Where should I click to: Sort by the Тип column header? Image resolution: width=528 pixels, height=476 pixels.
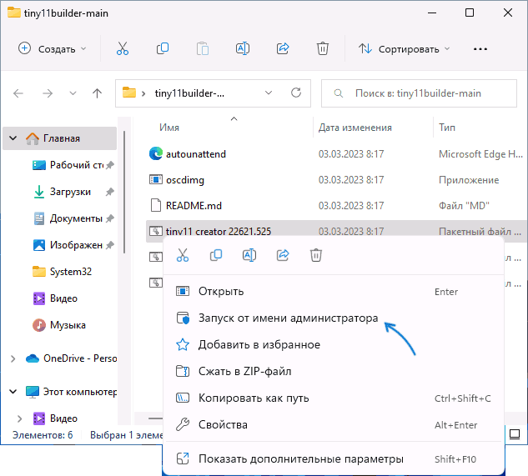447,128
